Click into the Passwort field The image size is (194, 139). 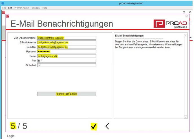[67, 52]
